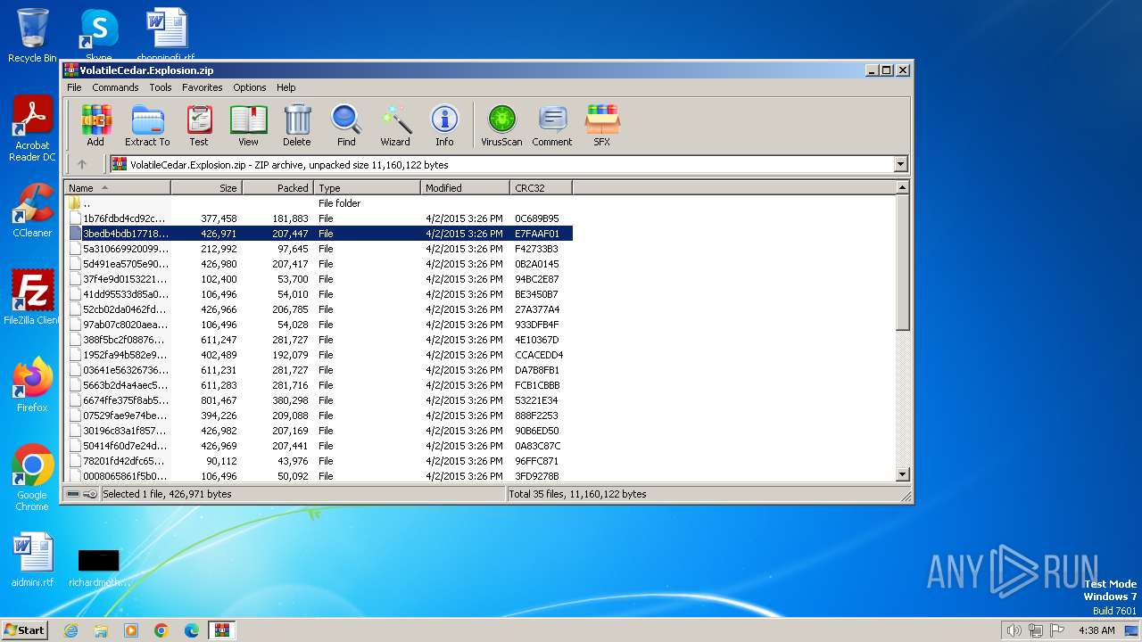This screenshot has width=1142, height=642.
Task: Expand the archive path dropdown
Action: [x=900, y=164]
